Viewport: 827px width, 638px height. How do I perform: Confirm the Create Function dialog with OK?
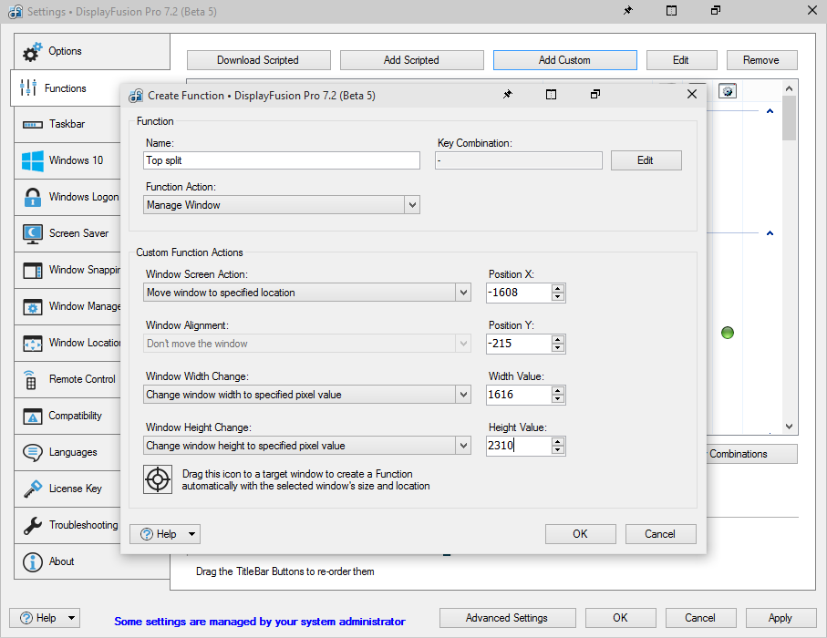point(580,534)
